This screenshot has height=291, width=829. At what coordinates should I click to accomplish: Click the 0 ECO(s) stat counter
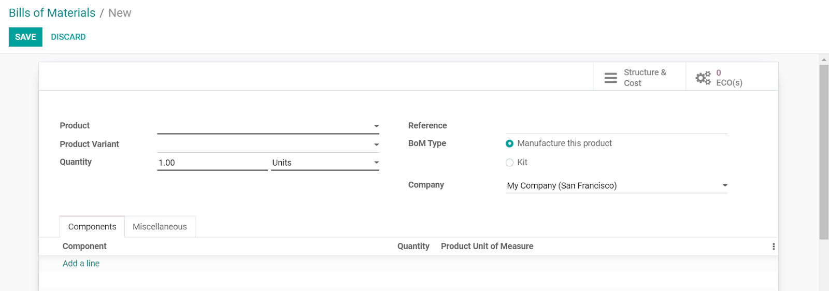(732, 77)
